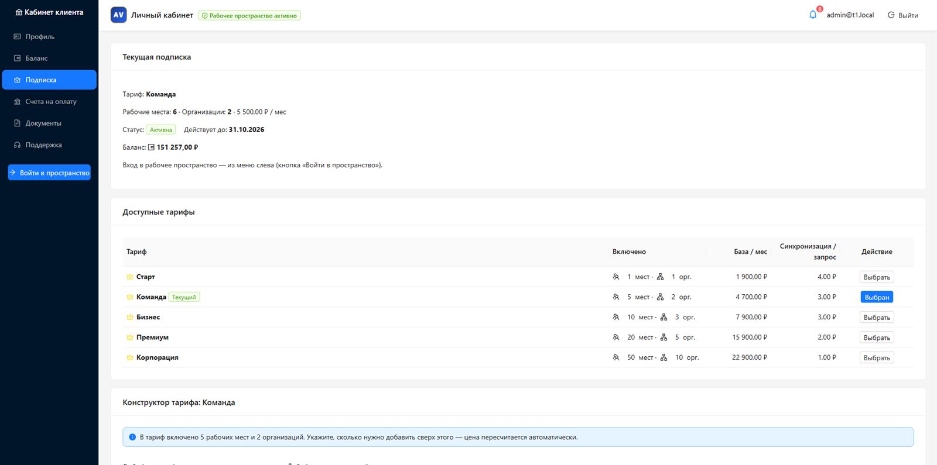Screen dimensions: 937x465
Task: Click the expiry date 31.10.2026
Action: pos(247,130)
